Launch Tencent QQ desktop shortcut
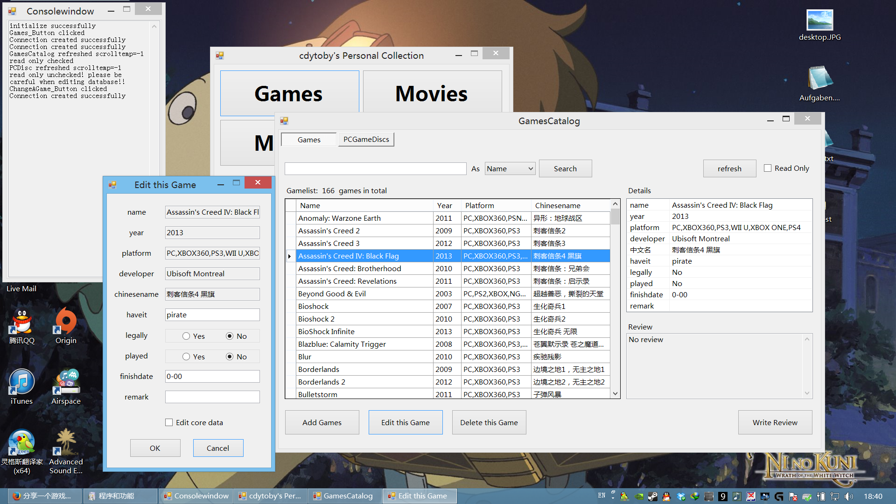 (x=22, y=327)
